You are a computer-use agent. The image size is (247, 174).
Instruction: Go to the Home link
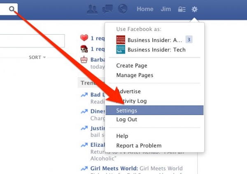coord(145,9)
